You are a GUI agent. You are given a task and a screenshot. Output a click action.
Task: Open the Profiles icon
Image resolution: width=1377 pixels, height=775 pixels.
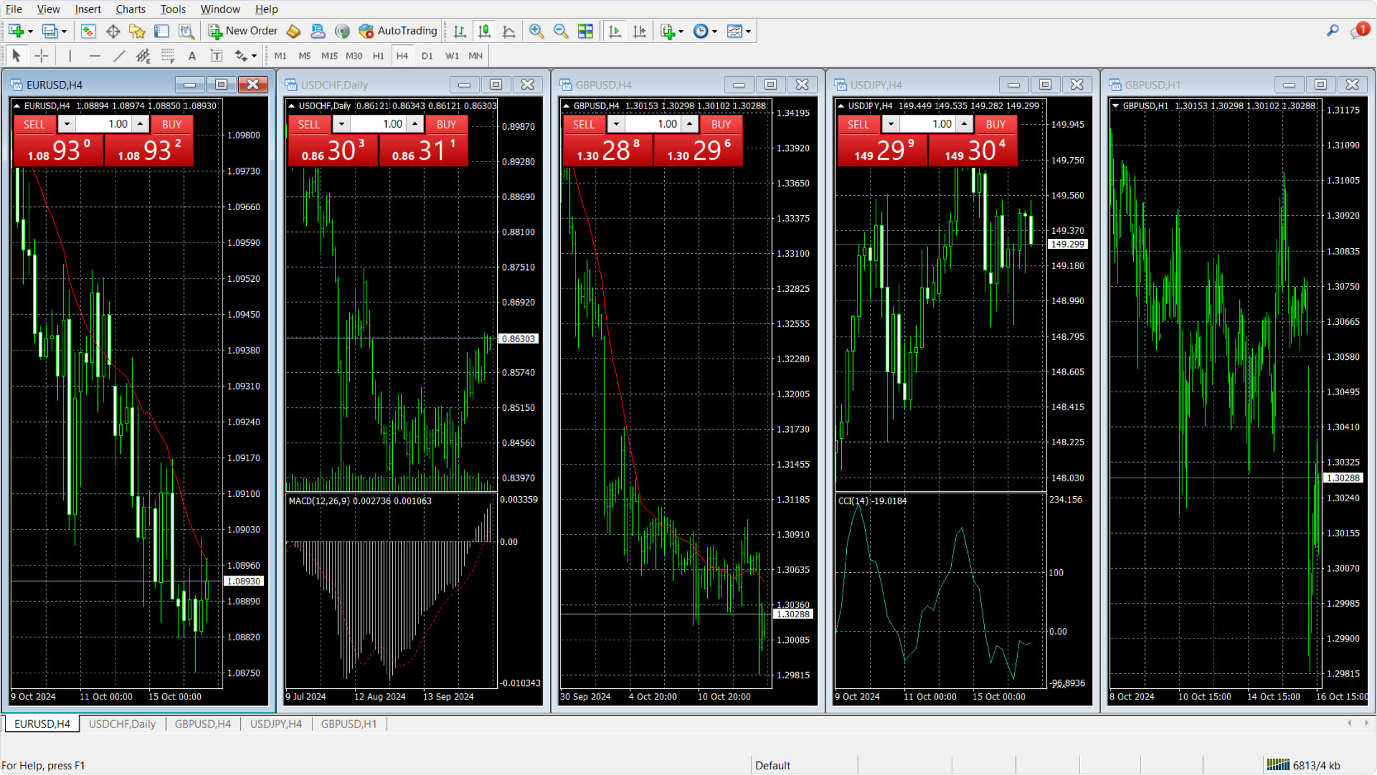49,31
